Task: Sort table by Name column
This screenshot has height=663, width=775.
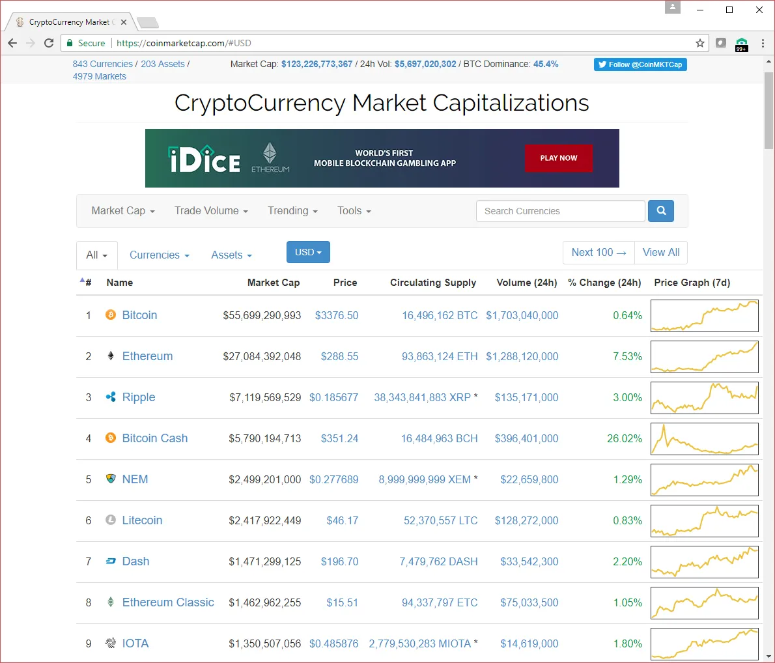Action: (x=120, y=282)
